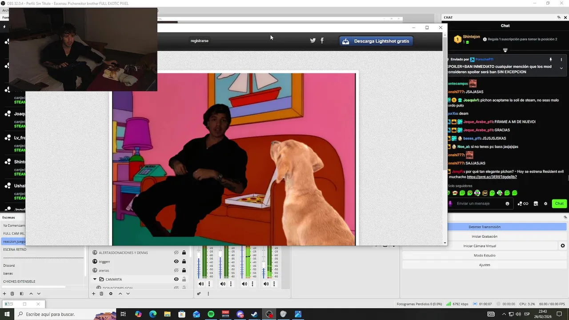Open advanced audio properties gears icon
Screen dimensions: 569x320
tap(199, 293)
